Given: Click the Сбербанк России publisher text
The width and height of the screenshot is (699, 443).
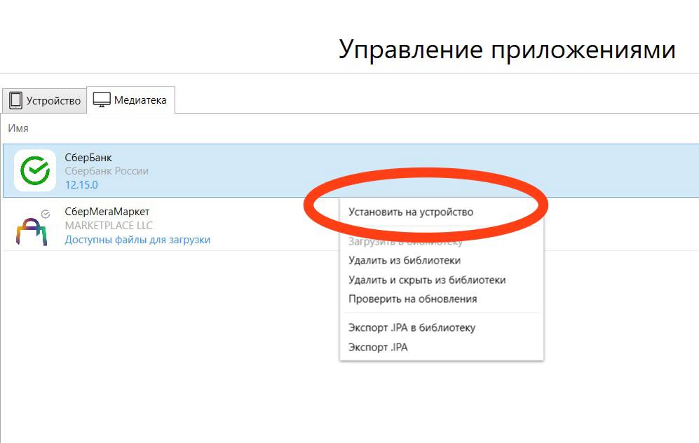Looking at the screenshot, I should tap(107, 171).
